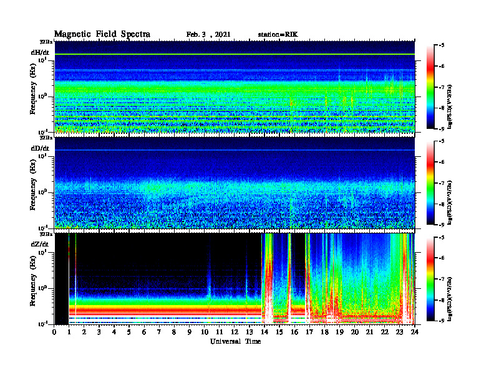This screenshot has width=494, height=381.
Task: Click the "17" hour tick label
Action: pos(309,332)
